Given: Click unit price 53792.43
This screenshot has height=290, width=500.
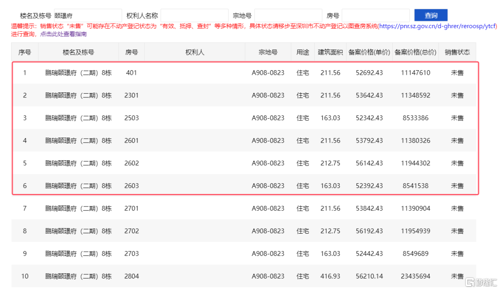Looking at the screenshot, I should [369, 140].
